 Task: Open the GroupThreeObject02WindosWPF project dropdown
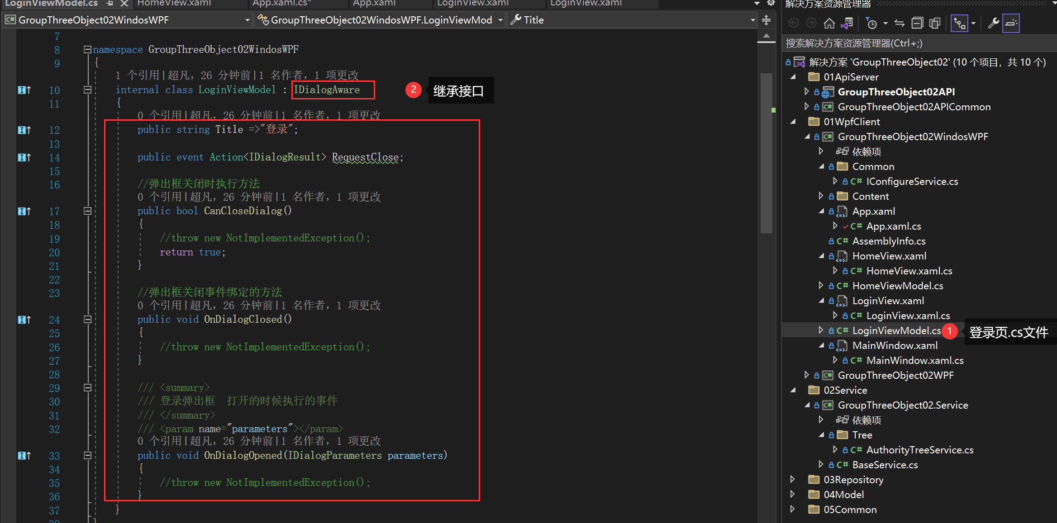coord(128,20)
